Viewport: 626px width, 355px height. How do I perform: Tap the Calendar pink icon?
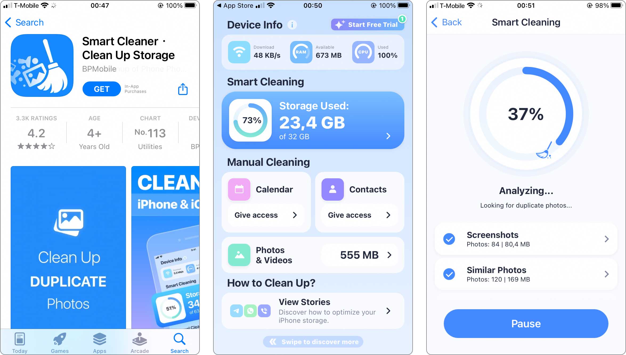[239, 189]
